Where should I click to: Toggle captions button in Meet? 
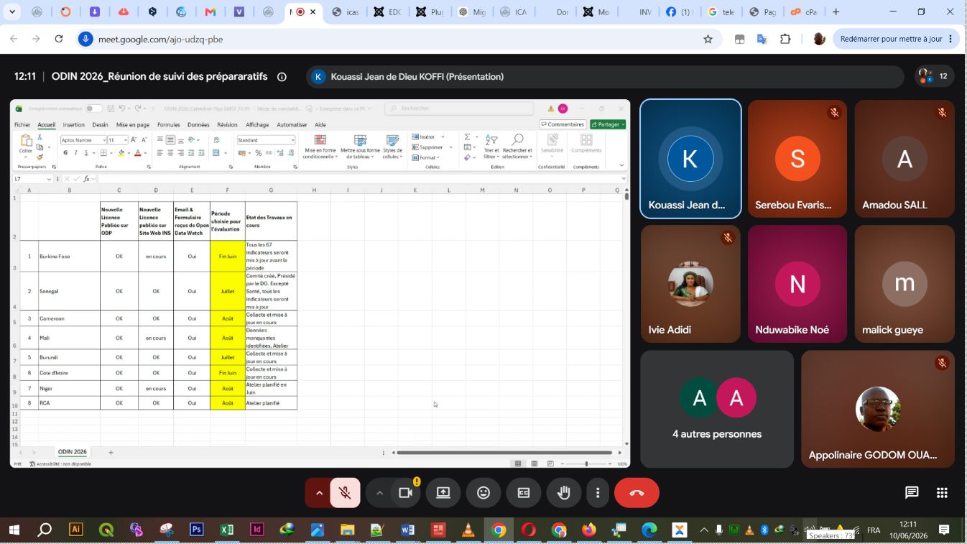tap(524, 493)
